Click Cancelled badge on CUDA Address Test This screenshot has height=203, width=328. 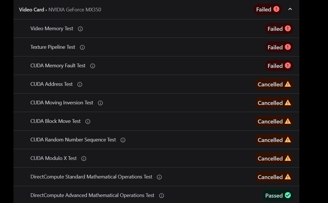pyautogui.click(x=274, y=84)
